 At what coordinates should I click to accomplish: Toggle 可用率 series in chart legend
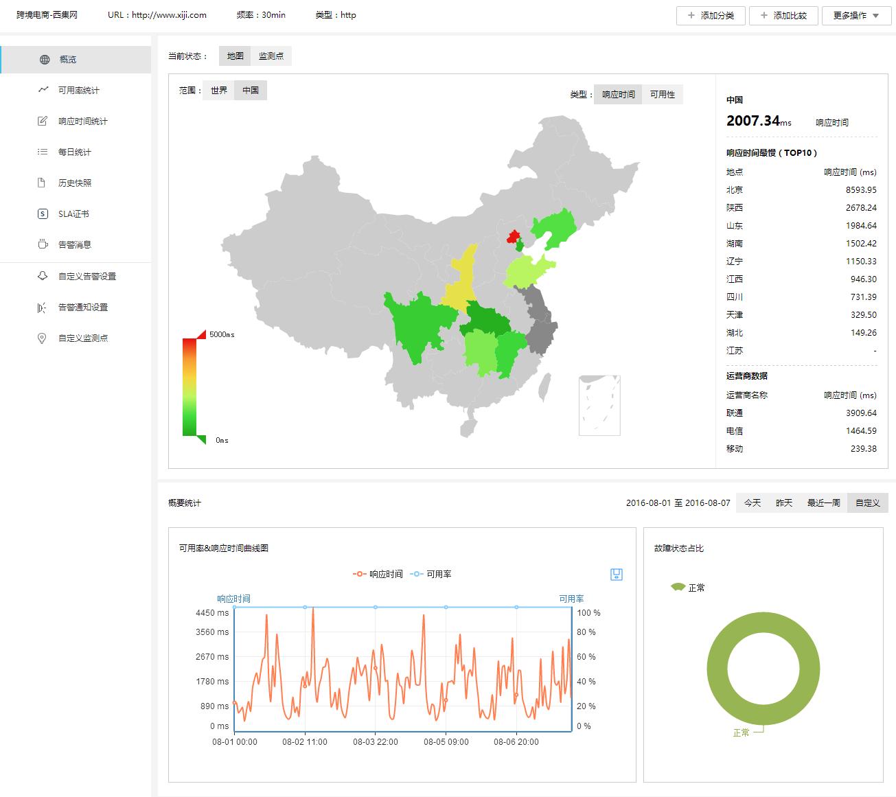tap(431, 574)
